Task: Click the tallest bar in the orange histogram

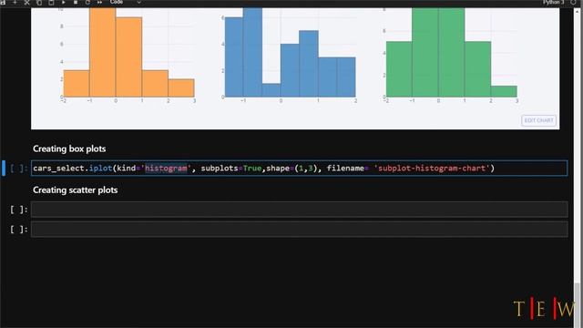Action: (103, 53)
